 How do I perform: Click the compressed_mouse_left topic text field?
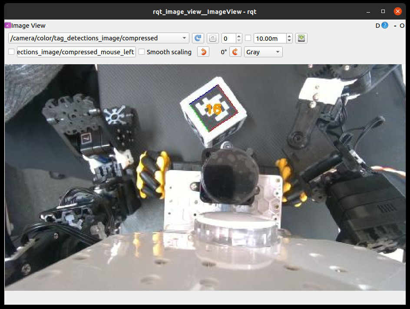pyautogui.click(x=76, y=52)
